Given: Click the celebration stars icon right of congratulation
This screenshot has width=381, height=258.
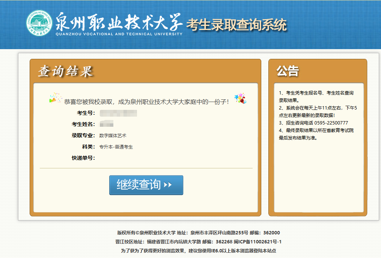Looking at the screenshot, I should 240,98.
